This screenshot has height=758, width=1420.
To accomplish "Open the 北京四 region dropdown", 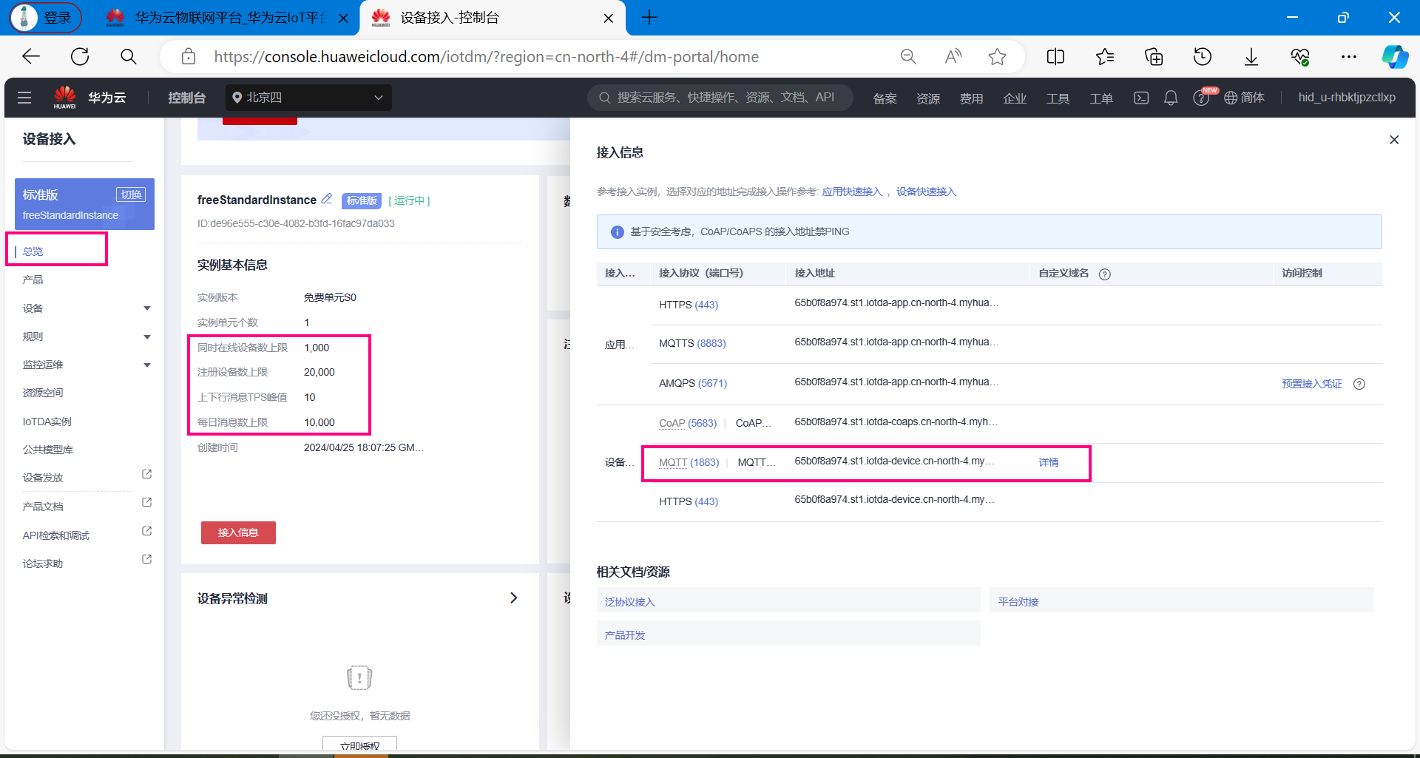I will (x=308, y=98).
